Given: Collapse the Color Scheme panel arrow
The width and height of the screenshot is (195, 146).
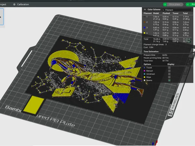Looking at the screenshot, I should coord(145,9).
